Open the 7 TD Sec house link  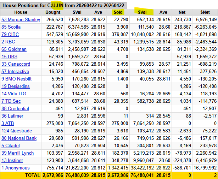(11, 101)
